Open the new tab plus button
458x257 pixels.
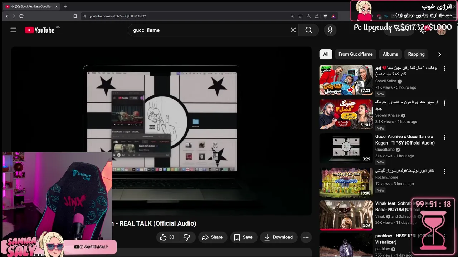(x=65, y=6)
